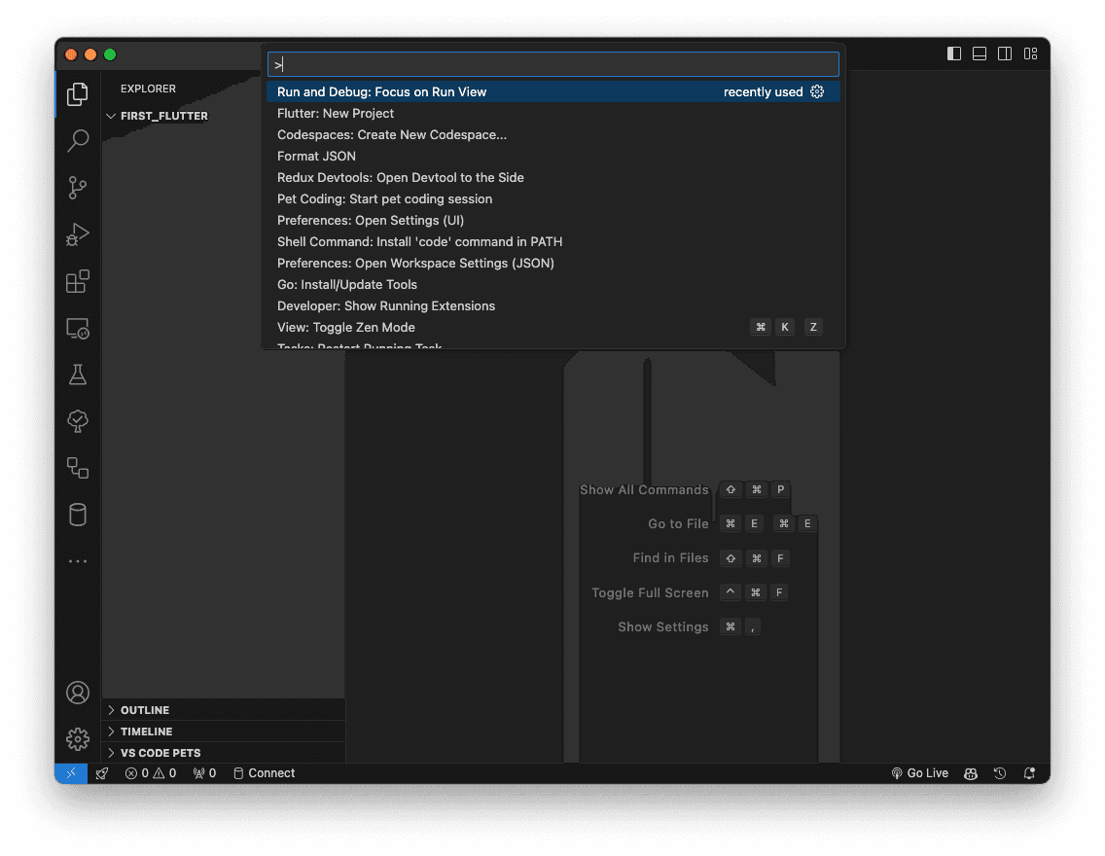
Task: Click Go Live in status bar
Action: click(919, 773)
